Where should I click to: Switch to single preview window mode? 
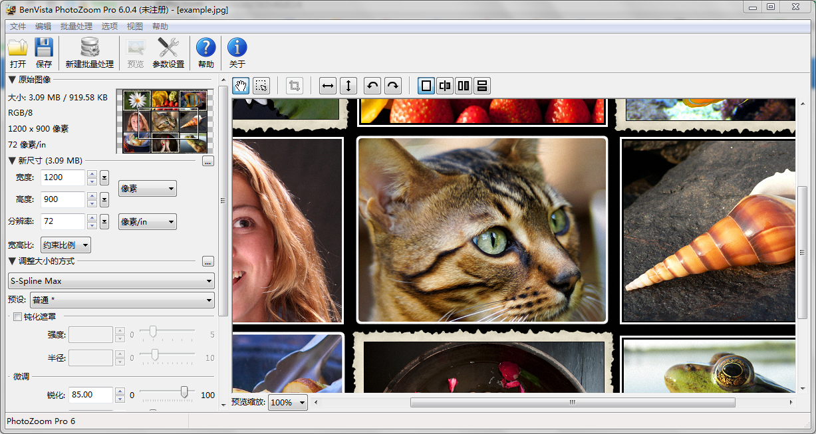coord(426,86)
